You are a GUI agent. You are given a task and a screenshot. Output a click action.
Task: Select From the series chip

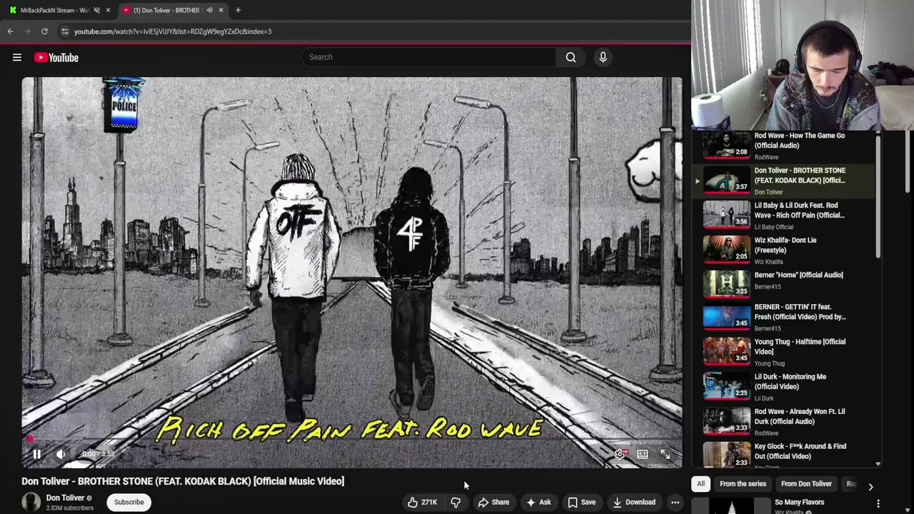[743, 484]
